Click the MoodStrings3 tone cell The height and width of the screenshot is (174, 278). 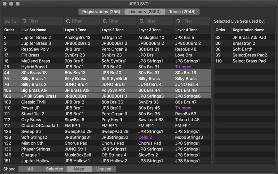click(189, 137)
